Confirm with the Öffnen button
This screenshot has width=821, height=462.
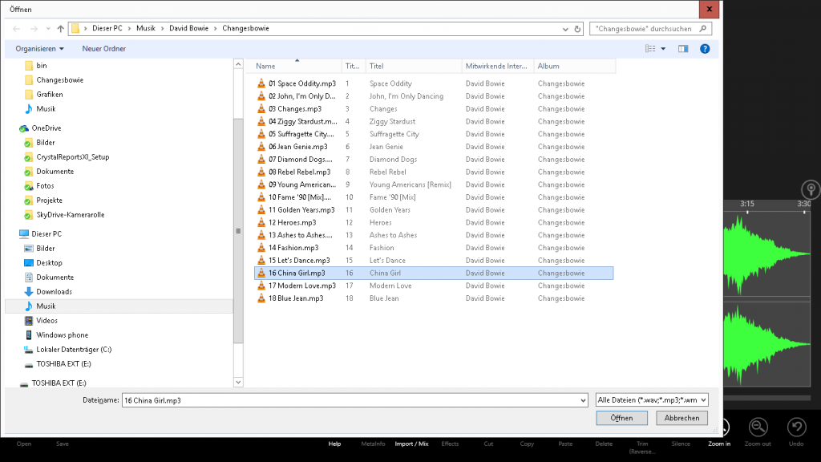pyautogui.click(x=621, y=417)
